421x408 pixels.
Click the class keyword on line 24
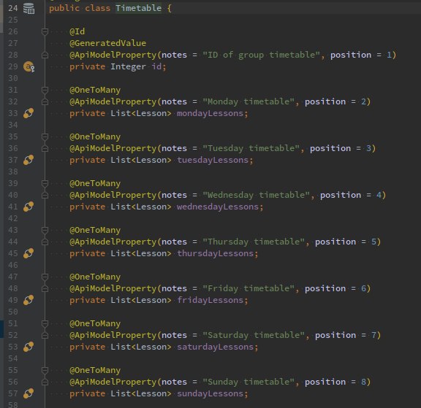(97, 8)
